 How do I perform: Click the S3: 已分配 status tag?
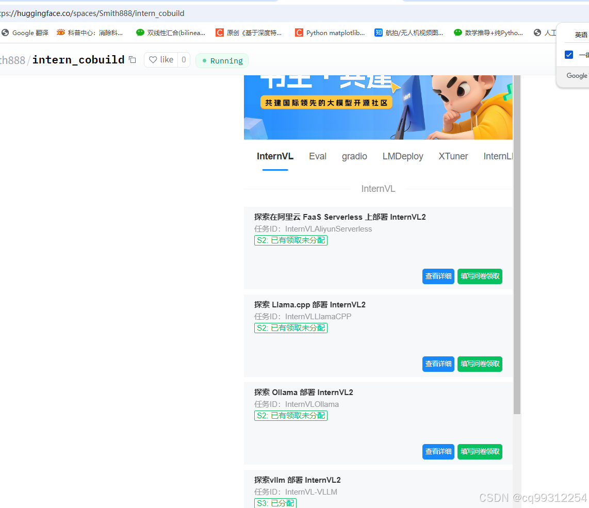pos(275,503)
